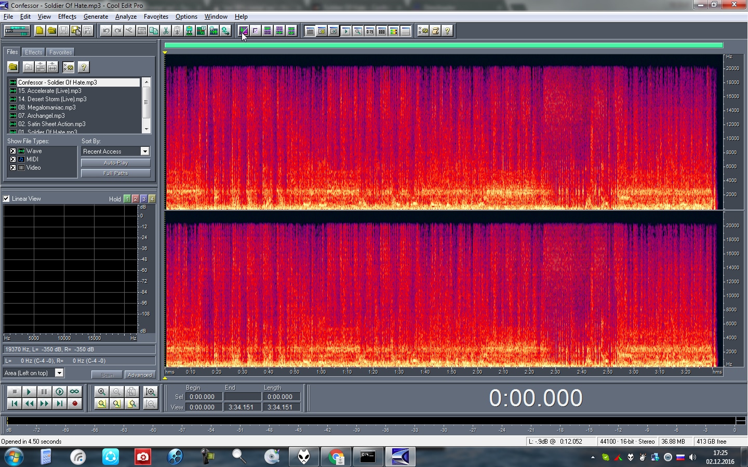Click the Cut scissors toolbar icon

click(x=166, y=31)
